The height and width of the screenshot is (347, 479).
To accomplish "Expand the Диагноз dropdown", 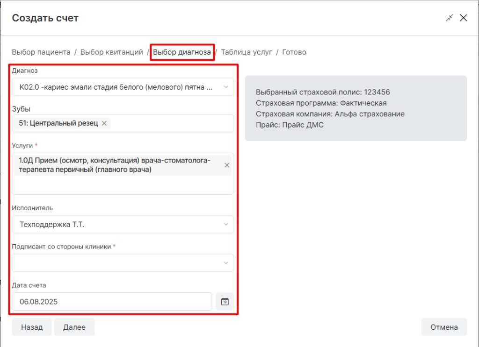I will [226, 87].
